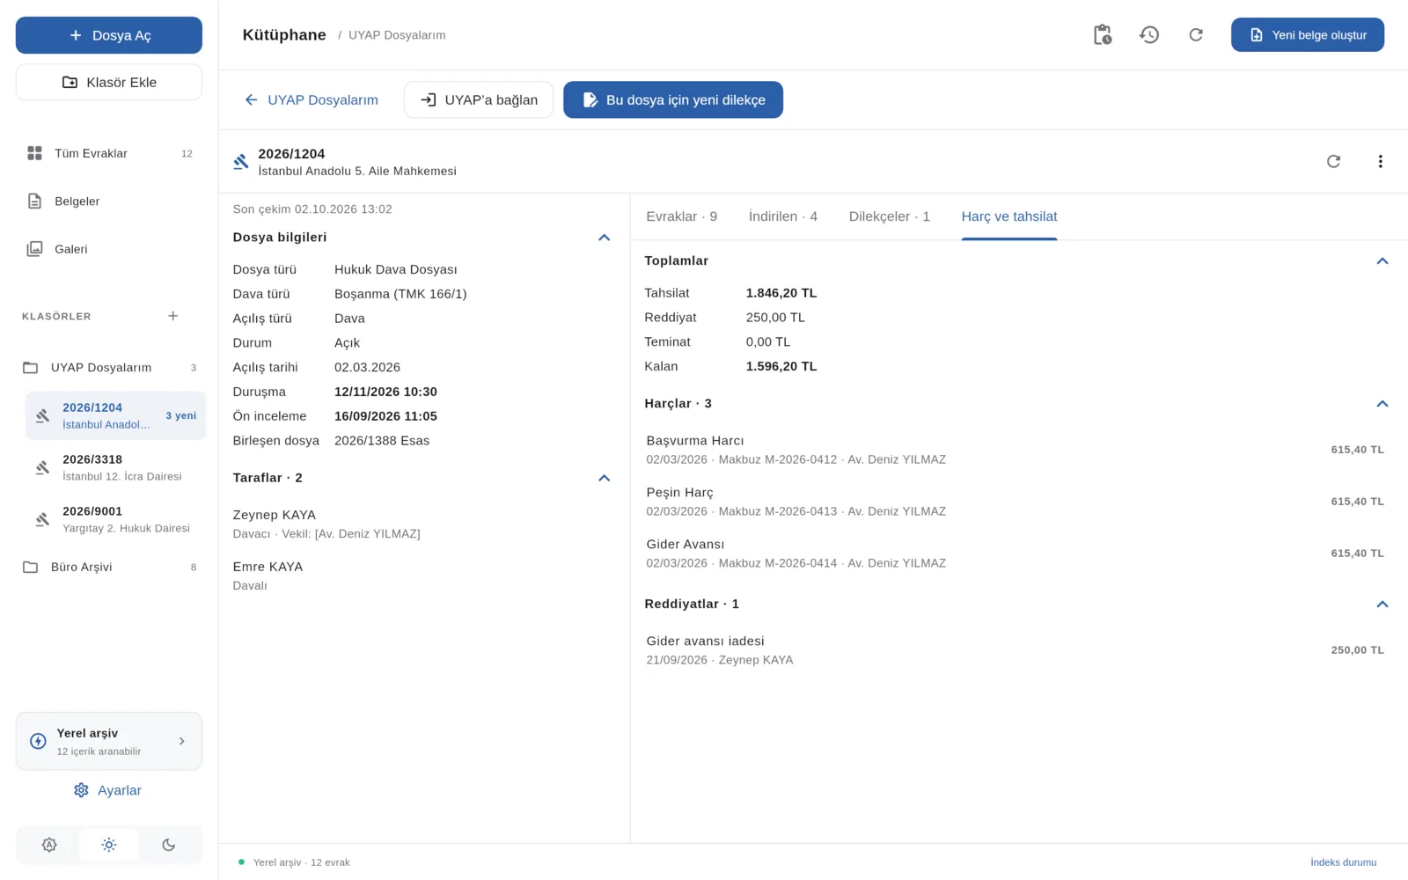Click the Gider avansı iadesi entry
1408x880 pixels.
pyautogui.click(x=1015, y=650)
